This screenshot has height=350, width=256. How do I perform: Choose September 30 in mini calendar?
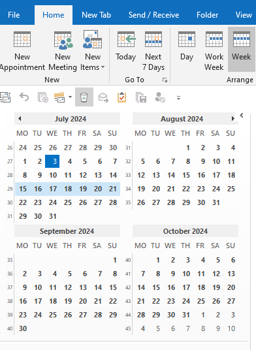(23, 328)
